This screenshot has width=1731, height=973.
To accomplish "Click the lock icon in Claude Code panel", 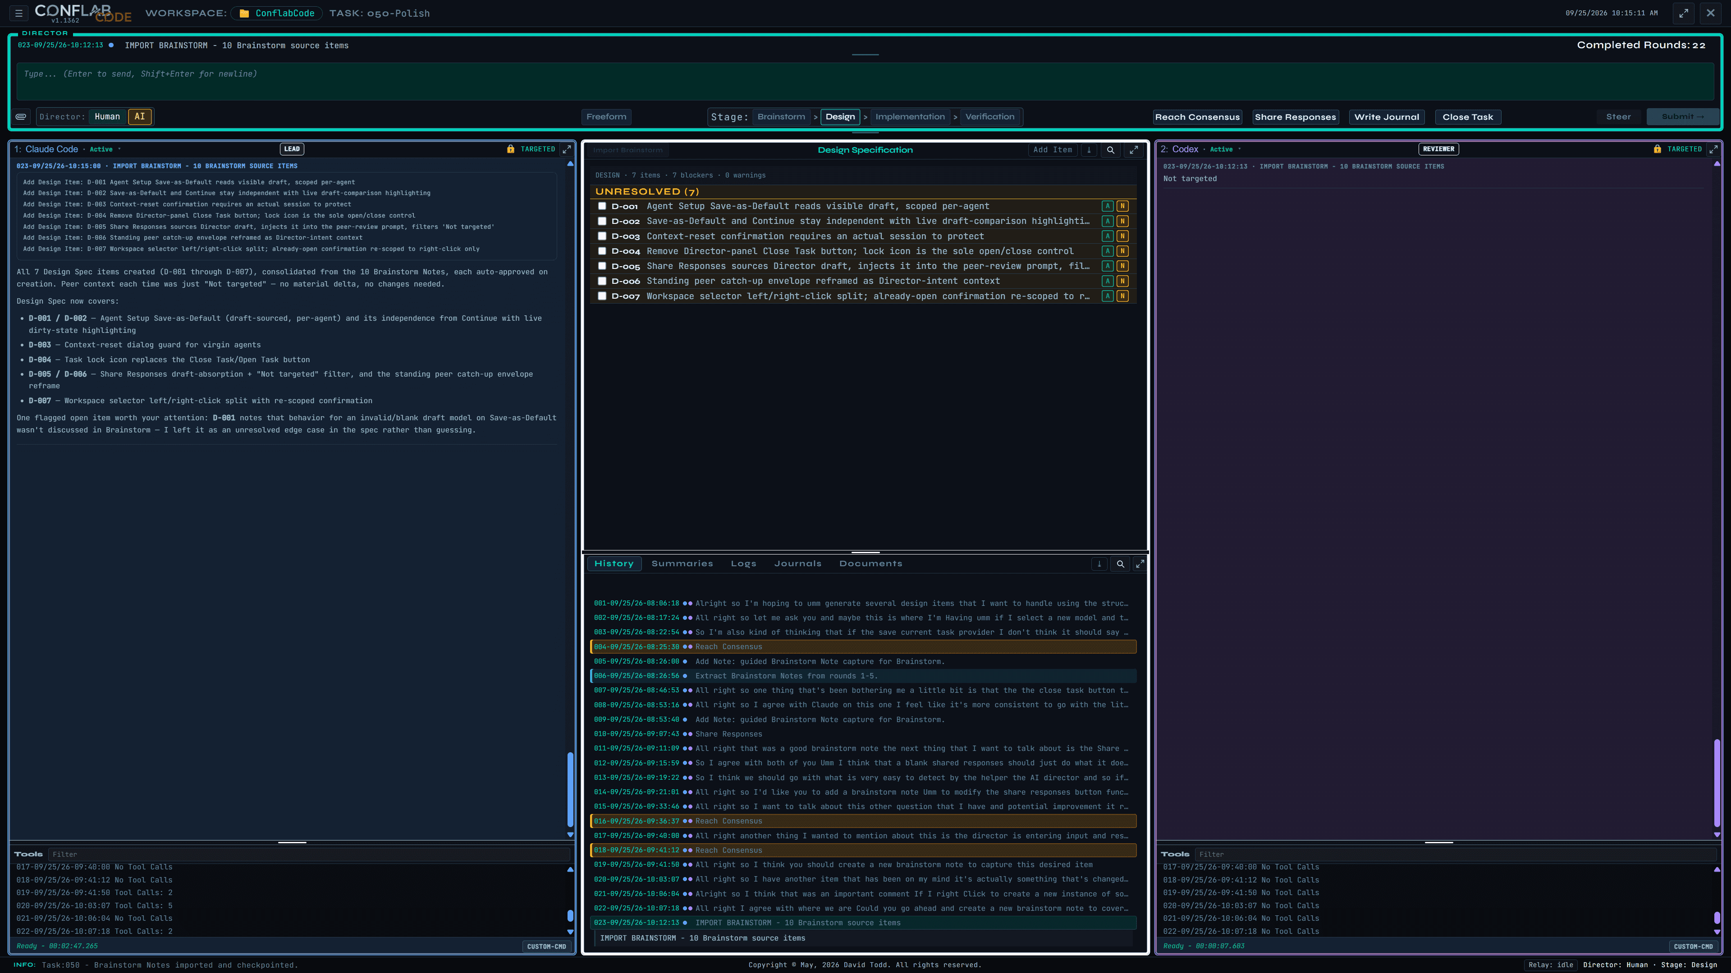I will [x=511, y=149].
